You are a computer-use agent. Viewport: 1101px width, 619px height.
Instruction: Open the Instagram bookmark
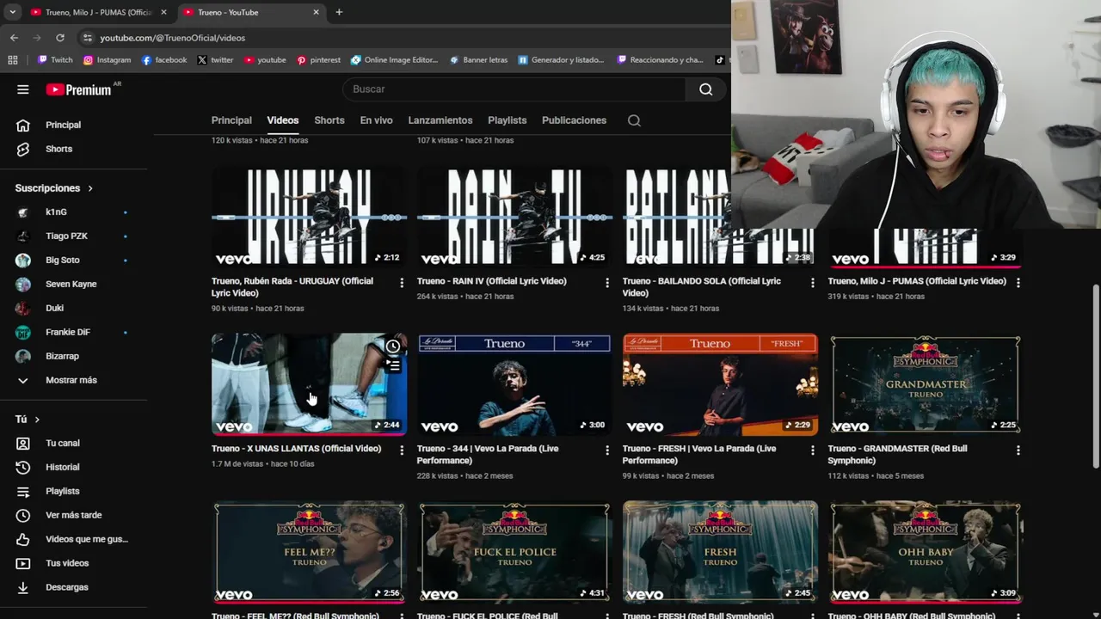coord(107,60)
